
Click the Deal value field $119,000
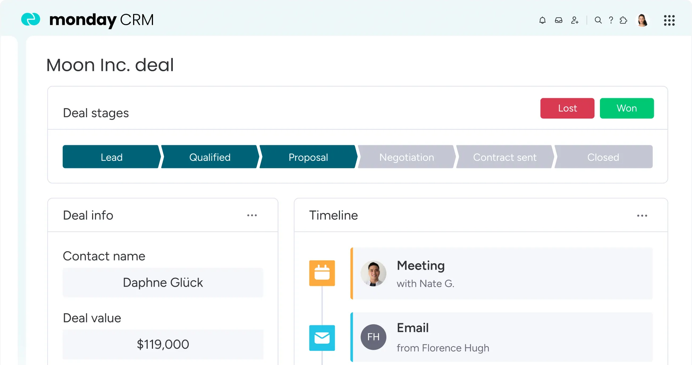[163, 344]
